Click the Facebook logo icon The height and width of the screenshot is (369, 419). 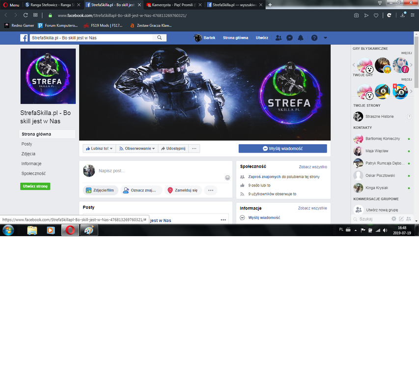point(24,38)
